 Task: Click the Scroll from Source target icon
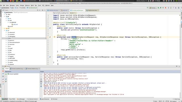pyautogui.click(x=38, y=10)
